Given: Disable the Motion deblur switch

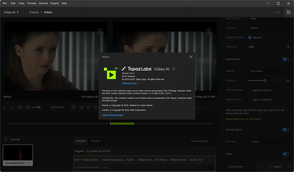Looking at the screenshot, I should click(286, 130).
